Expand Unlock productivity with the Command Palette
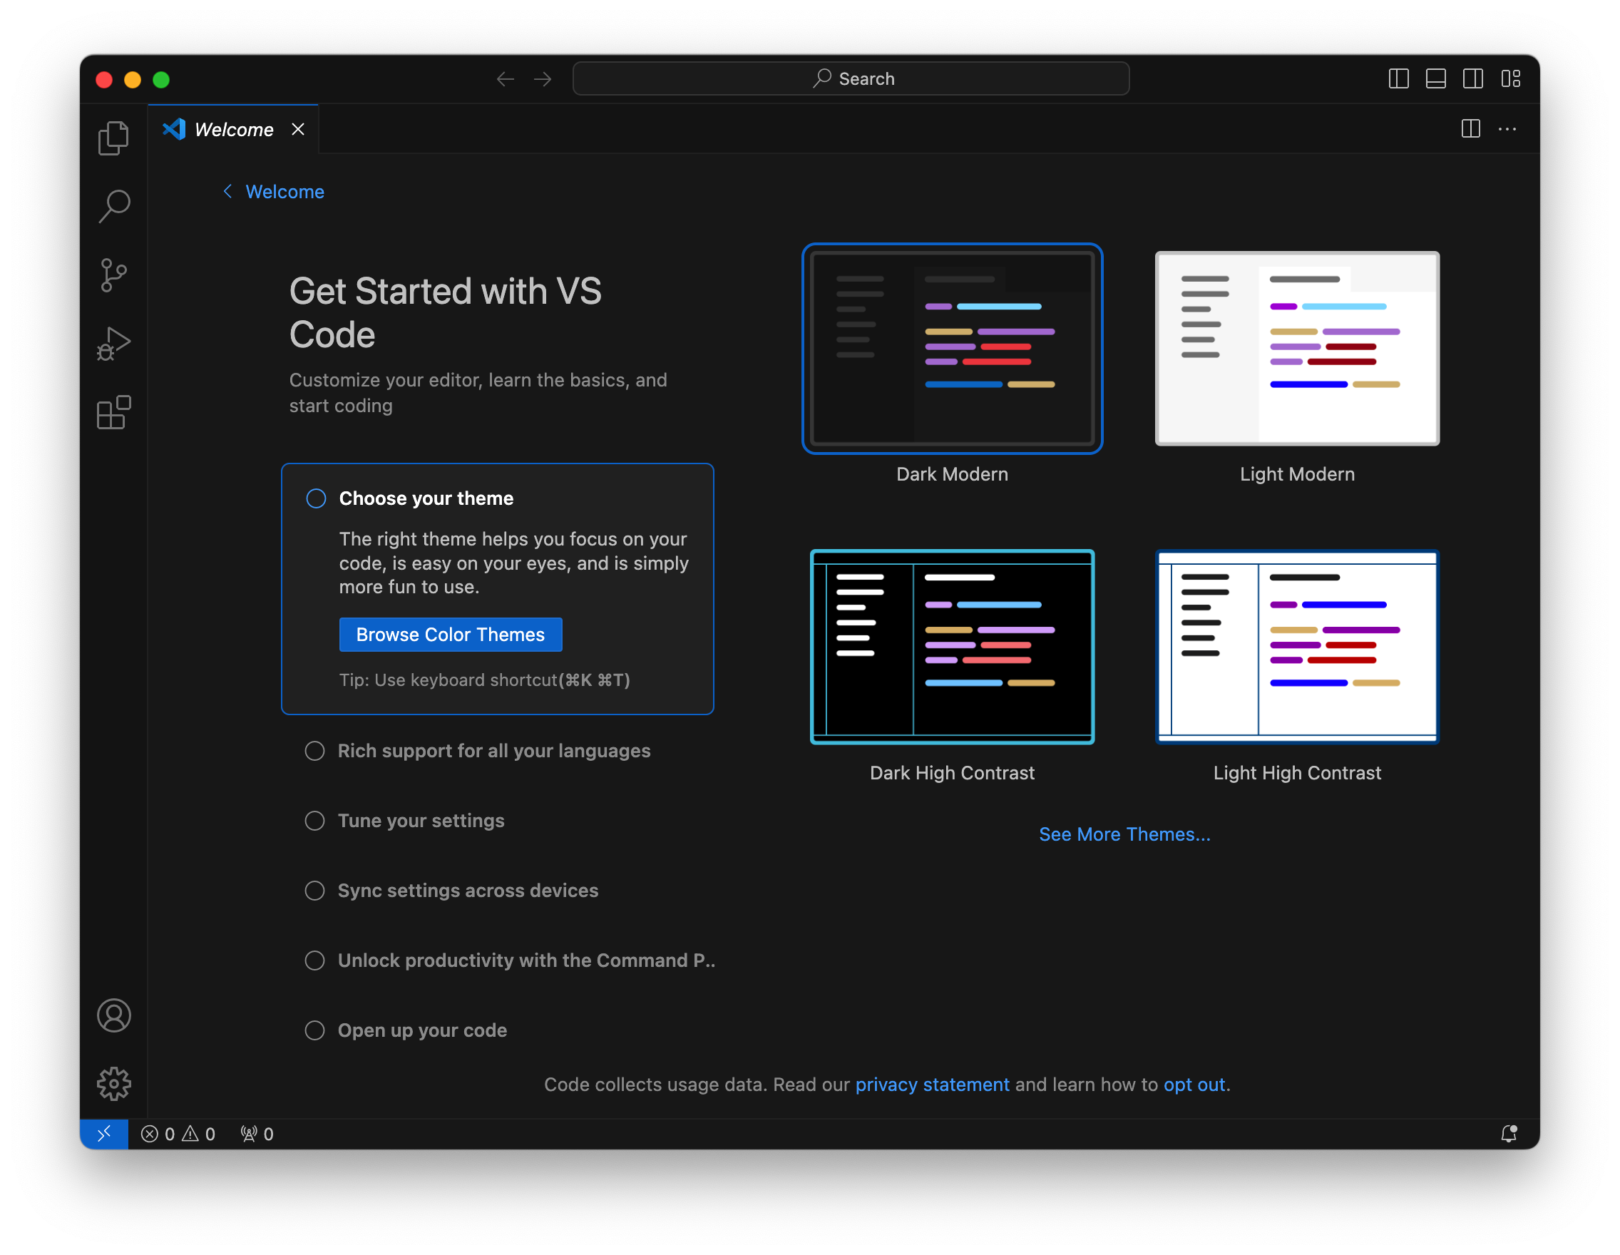Screen dimensions: 1620x1255 coord(527,961)
